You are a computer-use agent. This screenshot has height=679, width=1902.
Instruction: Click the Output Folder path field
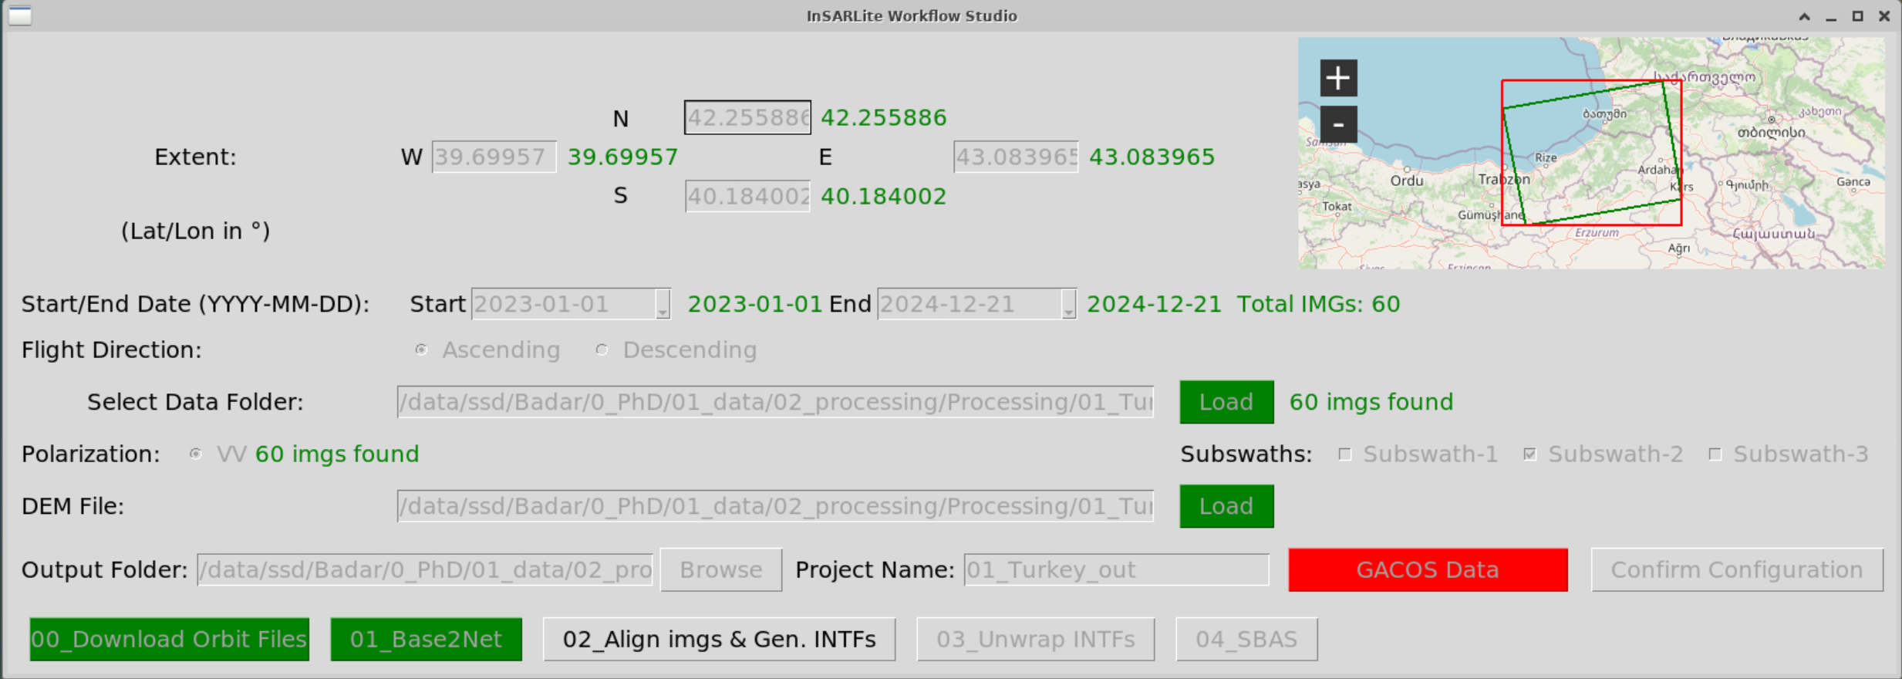pyautogui.click(x=425, y=570)
